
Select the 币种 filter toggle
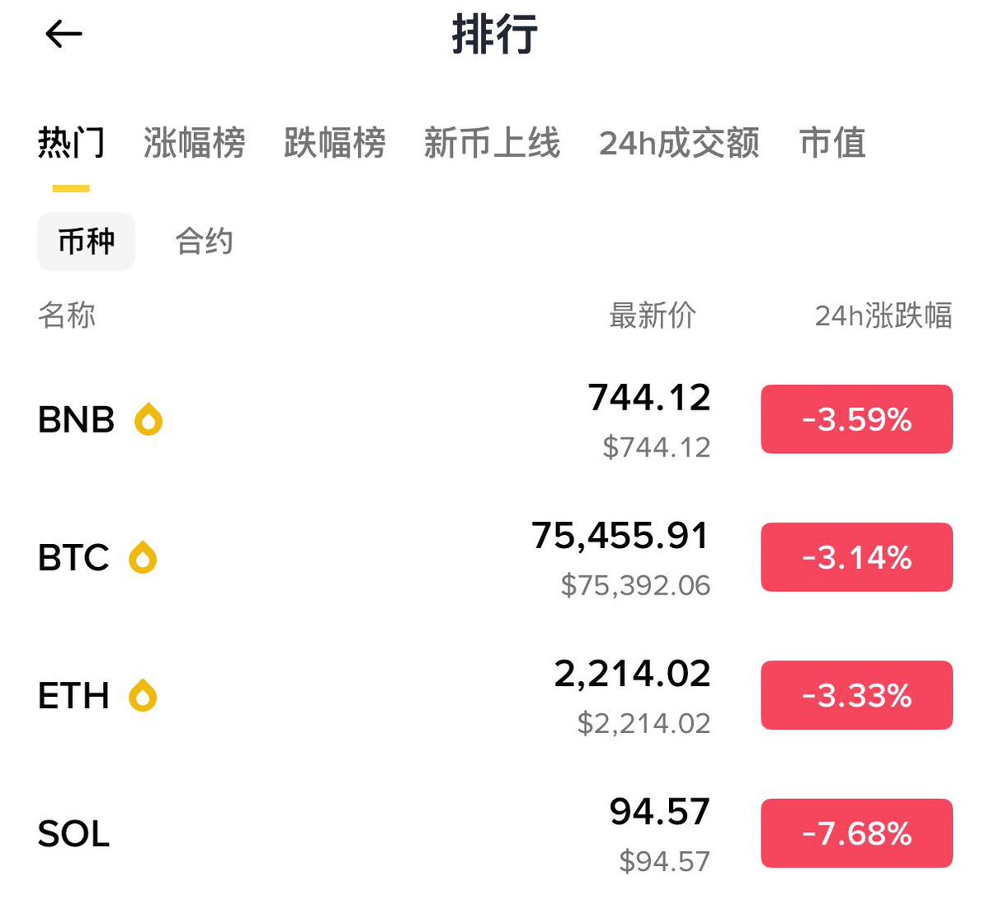tap(86, 242)
